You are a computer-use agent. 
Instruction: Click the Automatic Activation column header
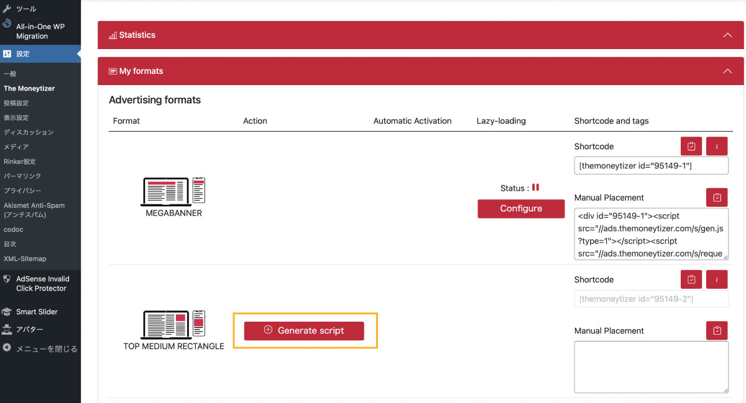pos(412,121)
